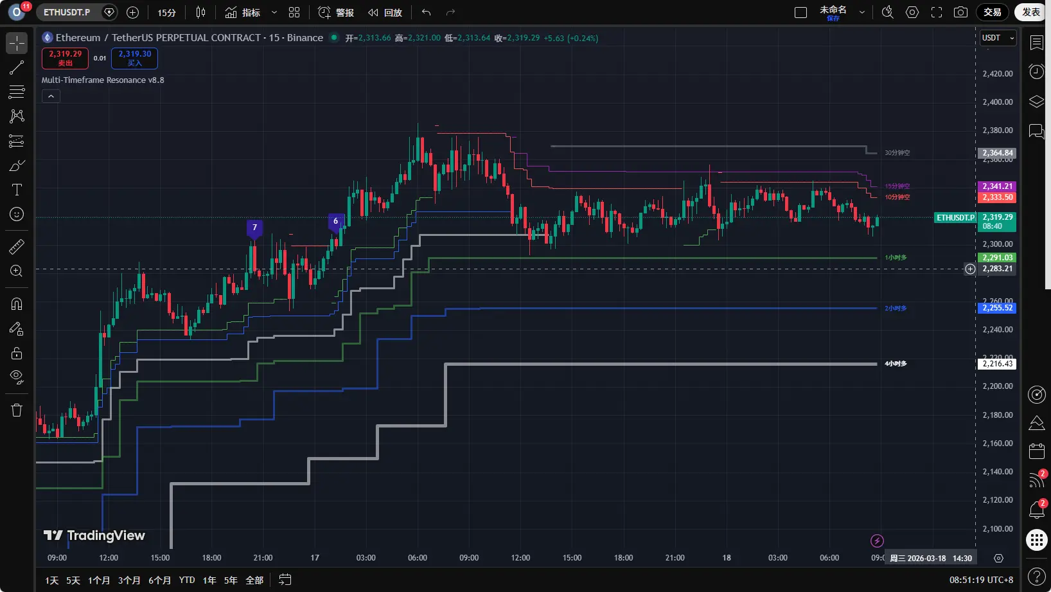The width and height of the screenshot is (1051, 592).
Task: Open the forecasting and measurement tools
Action: (17, 141)
